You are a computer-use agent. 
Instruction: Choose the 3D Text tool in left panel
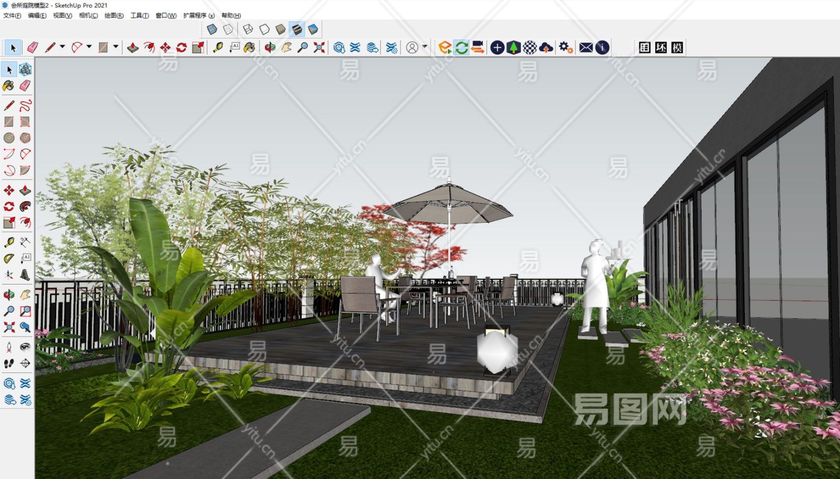(x=25, y=275)
